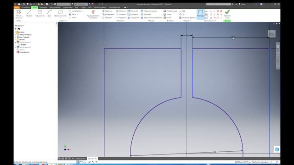This screenshot has width=294, height=165.
Task: Switch to the Manage (Управление) tab
Action: 68,7
